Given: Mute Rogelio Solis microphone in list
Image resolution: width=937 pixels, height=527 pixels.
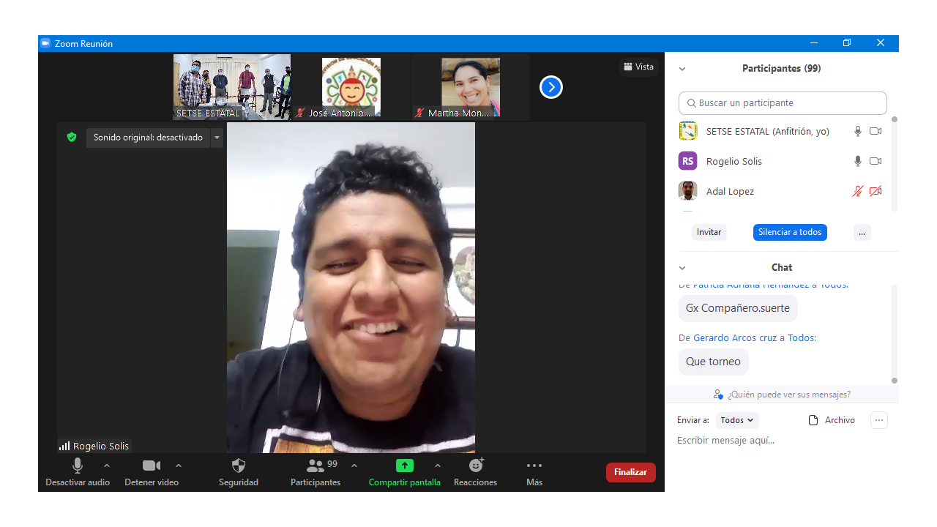Looking at the screenshot, I should point(858,161).
